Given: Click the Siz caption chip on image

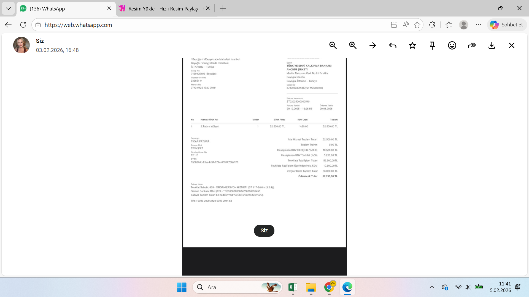Looking at the screenshot, I should coord(264,230).
